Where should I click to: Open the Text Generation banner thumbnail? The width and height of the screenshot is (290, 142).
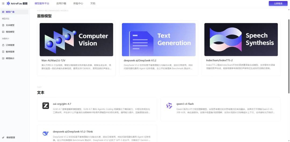[x=159, y=40]
